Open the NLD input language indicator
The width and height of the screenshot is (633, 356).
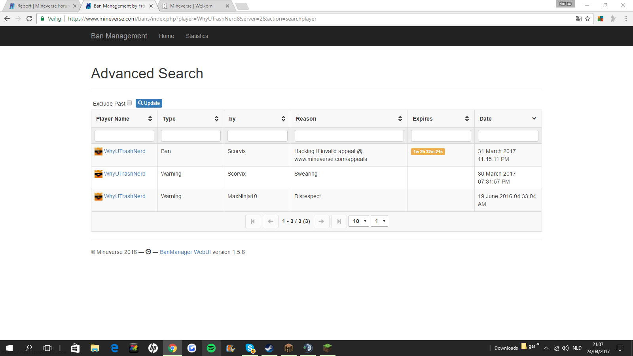[x=577, y=348]
